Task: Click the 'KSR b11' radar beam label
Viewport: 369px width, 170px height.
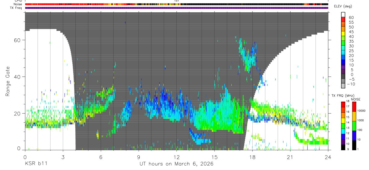Action: click(x=35, y=164)
